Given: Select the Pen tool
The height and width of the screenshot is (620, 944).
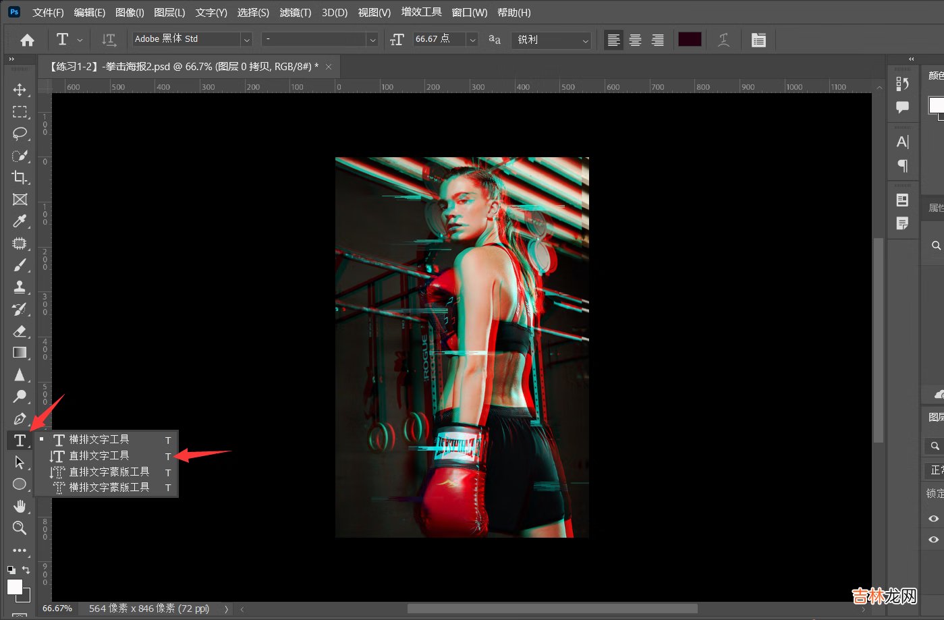Looking at the screenshot, I should click(x=20, y=418).
